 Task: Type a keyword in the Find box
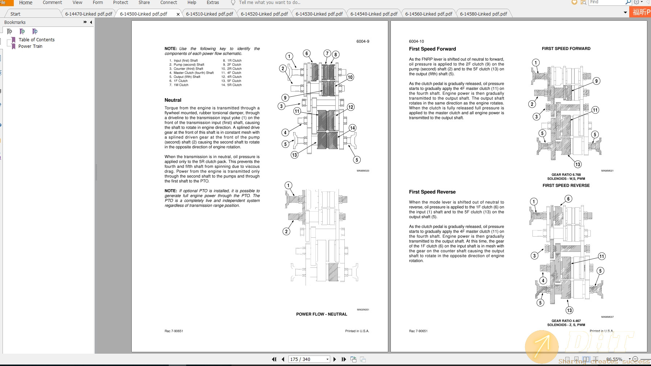[607, 2]
